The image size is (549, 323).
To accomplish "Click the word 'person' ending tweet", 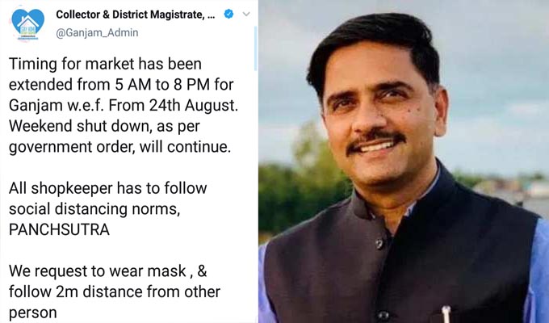I will 32,313.
